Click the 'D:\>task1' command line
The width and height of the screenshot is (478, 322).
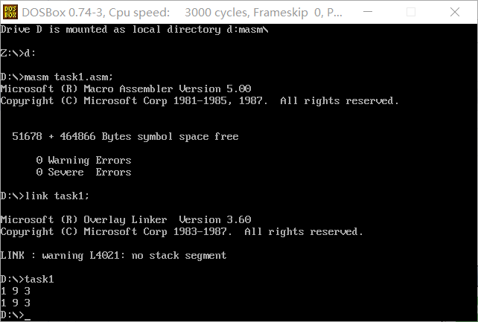pyautogui.click(x=27, y=279)
